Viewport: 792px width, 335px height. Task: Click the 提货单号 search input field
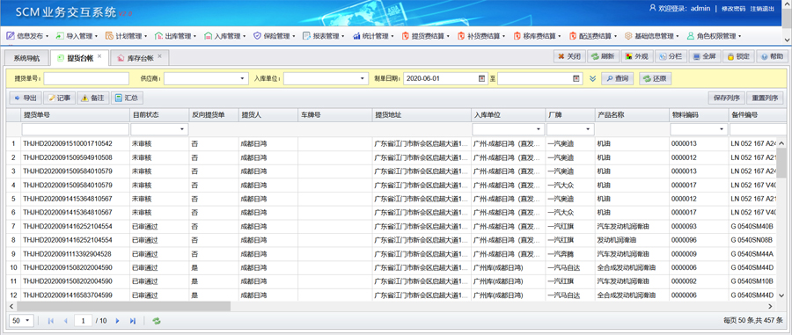86,79
